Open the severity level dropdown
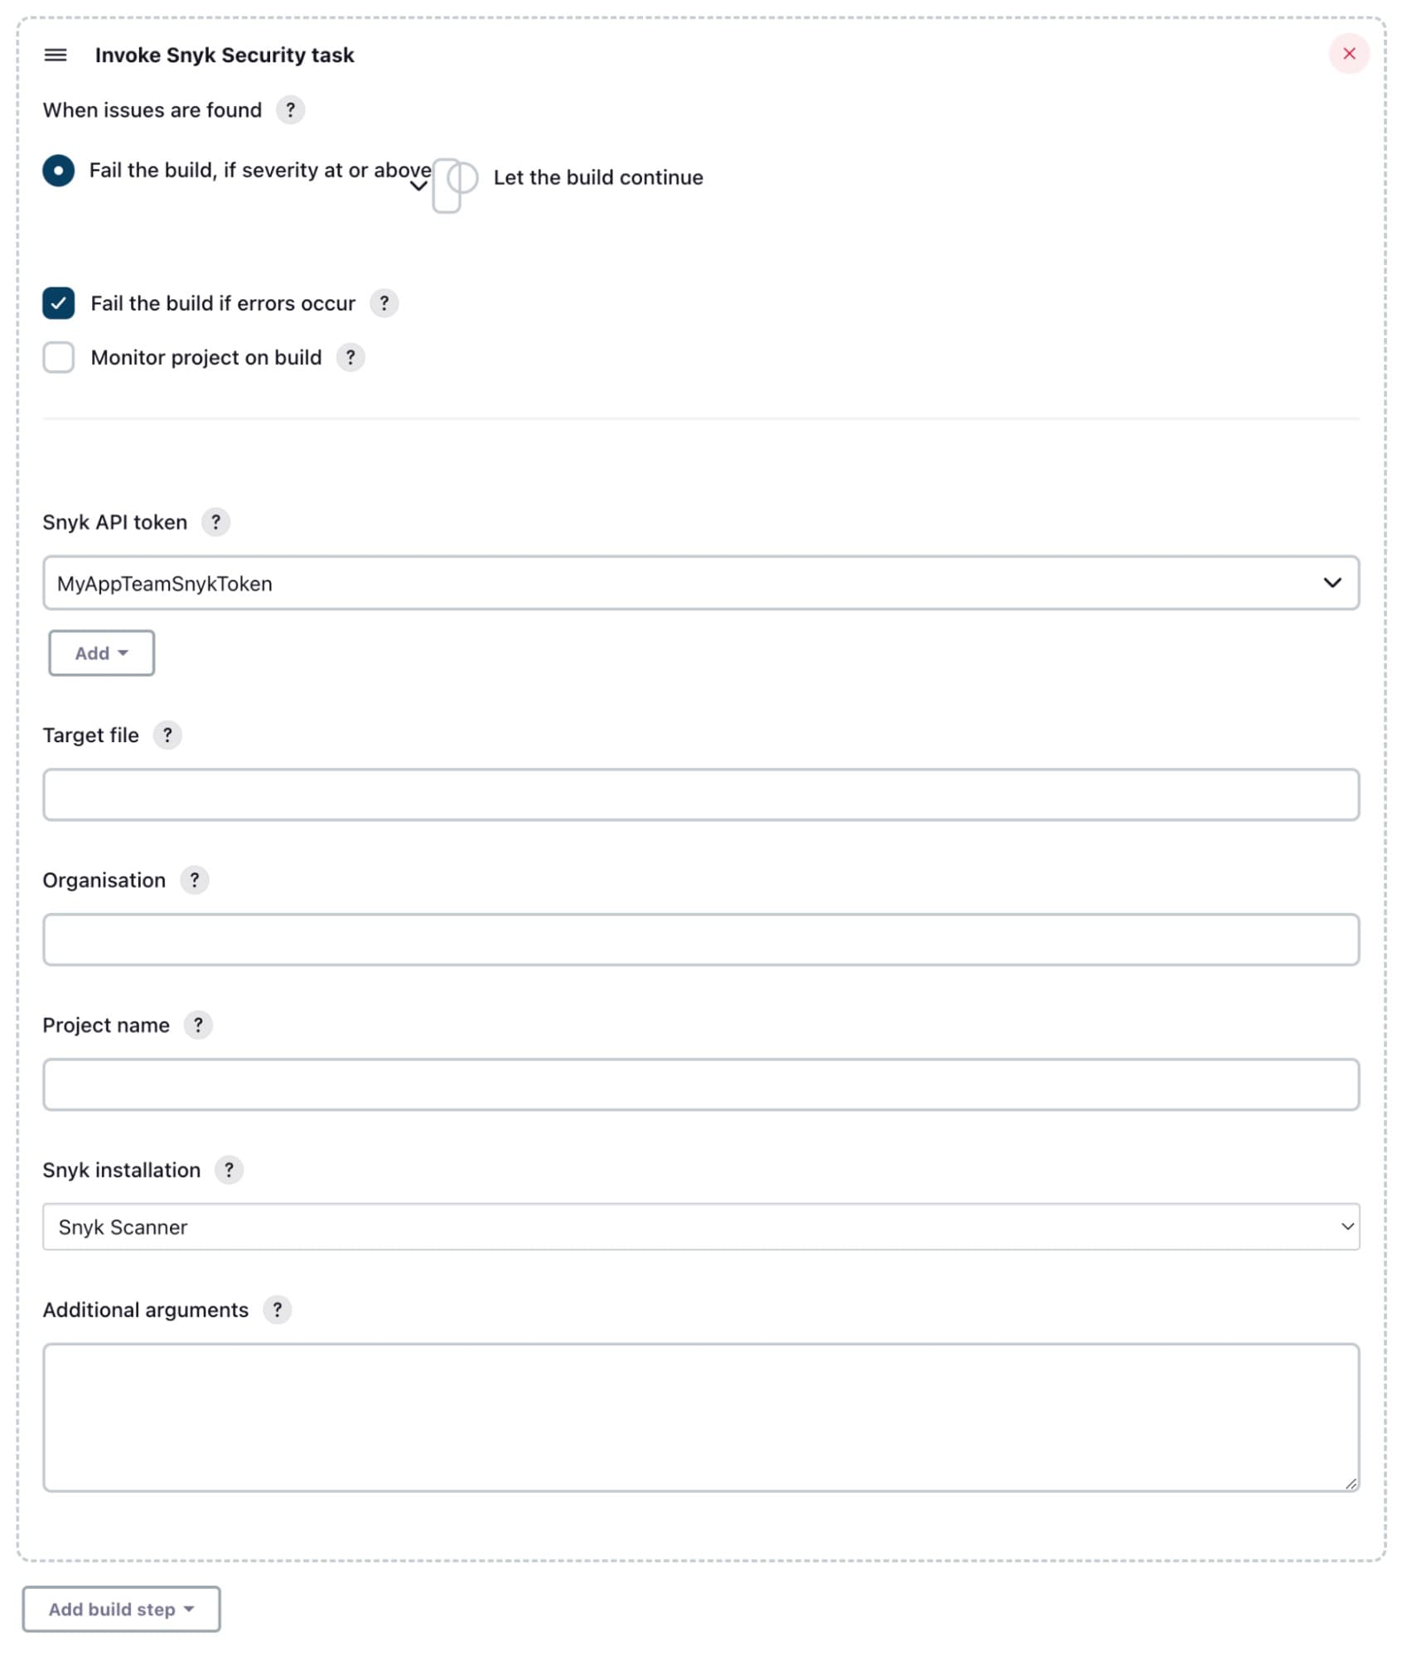Image resolution: width=1402 pixels, height=1656 pixels. click(418, 186)
